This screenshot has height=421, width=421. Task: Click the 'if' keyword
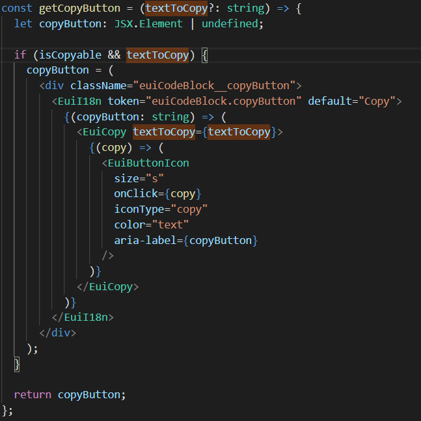point(20,55)
